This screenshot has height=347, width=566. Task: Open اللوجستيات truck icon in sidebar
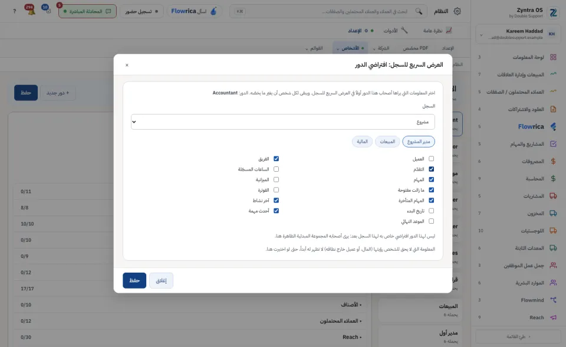[x=553, y=231]
